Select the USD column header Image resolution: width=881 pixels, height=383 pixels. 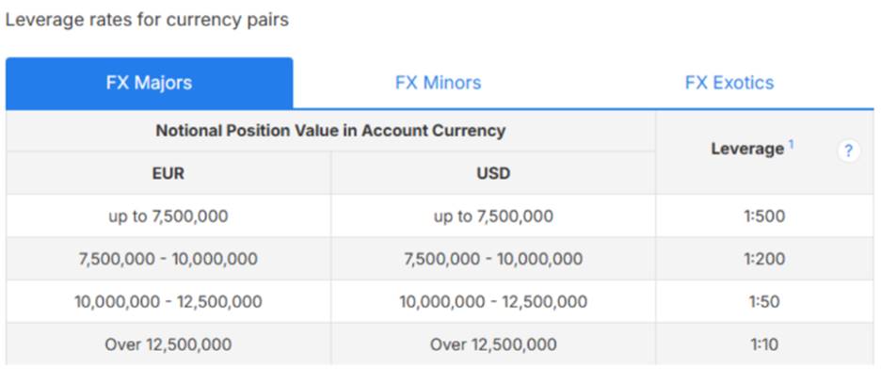coord(493,173)
